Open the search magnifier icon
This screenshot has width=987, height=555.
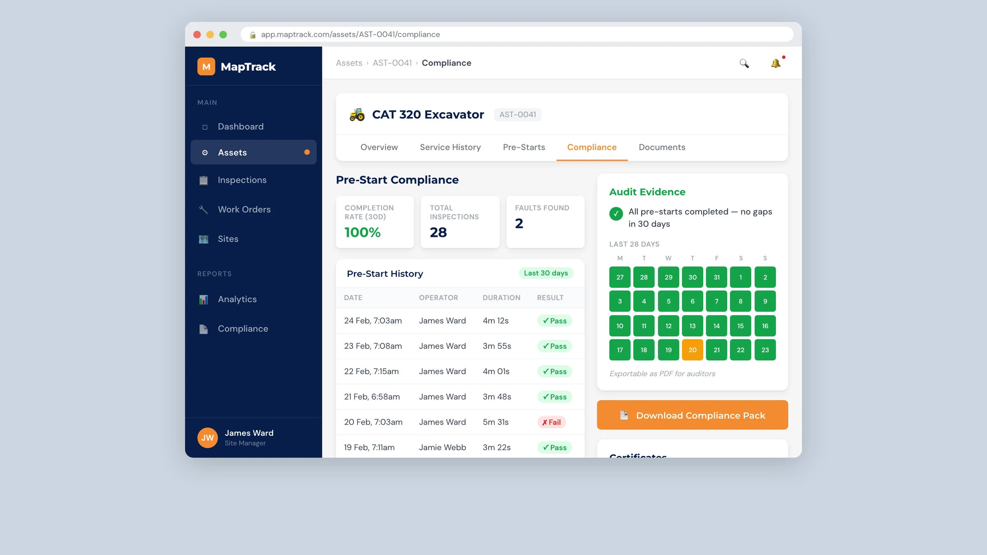(x=744, y=63)
